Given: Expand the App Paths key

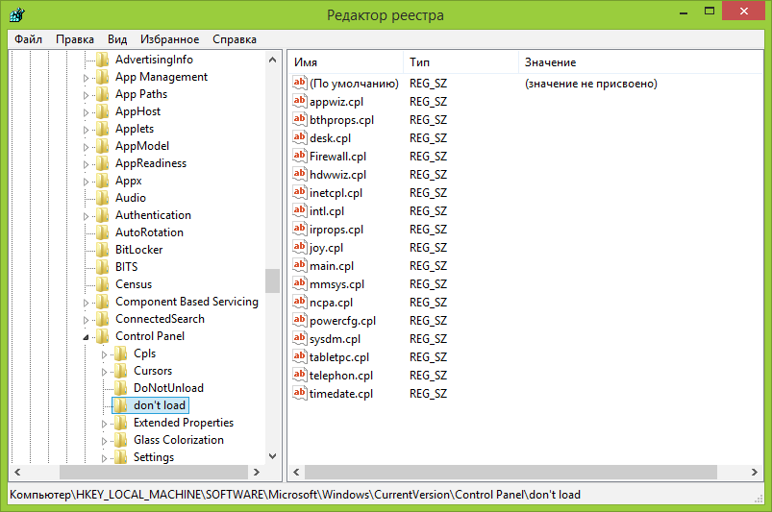Looking at the screenshot, I should pos(86,95).
